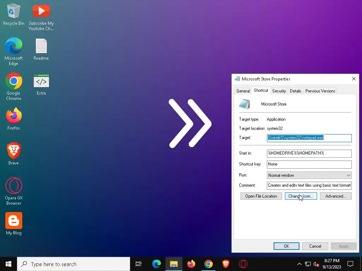Click the taskbar search box
This screenshot has width=362, height=271.
click(74, 264)
